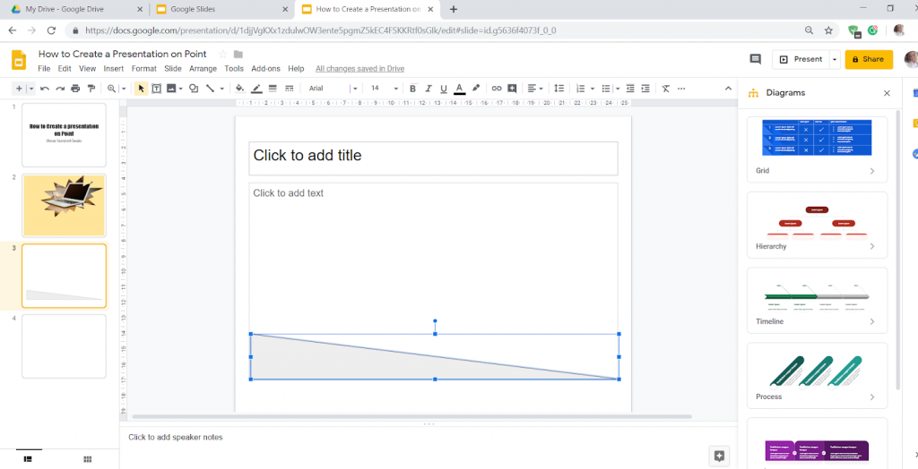Click the Clear formatting icon
Screen dimensions: 918x469
pyautogui.click(x=665, y=89)
